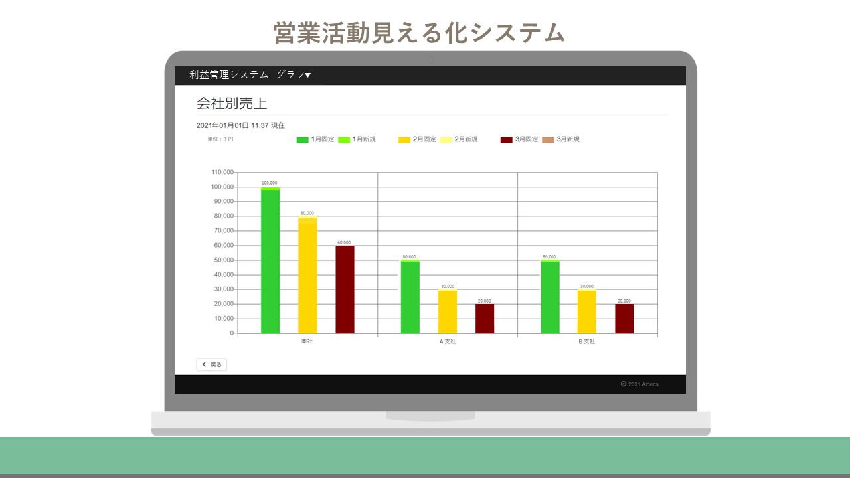Viewport: 850px width, 478px height.
Task: Open the グラフ dropdown menu
Action: (x=294, y=75)
